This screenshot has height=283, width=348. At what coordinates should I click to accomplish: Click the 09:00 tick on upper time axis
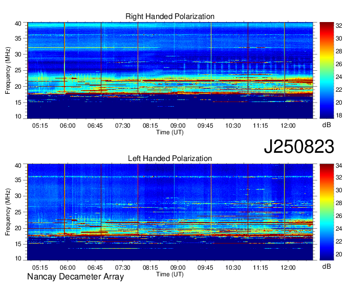tap(178, 126)
